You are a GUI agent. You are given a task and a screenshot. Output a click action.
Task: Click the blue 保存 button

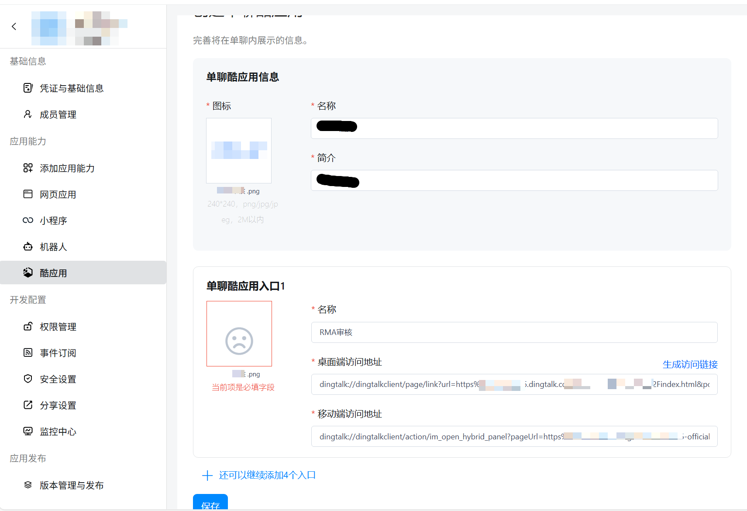coord(210,502)
